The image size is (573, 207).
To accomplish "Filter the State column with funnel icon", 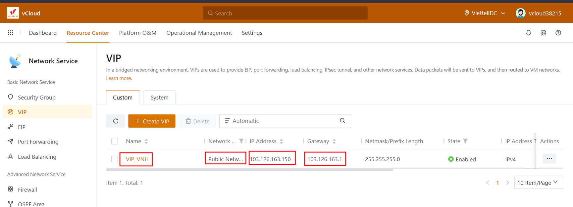I will (465, 141).
